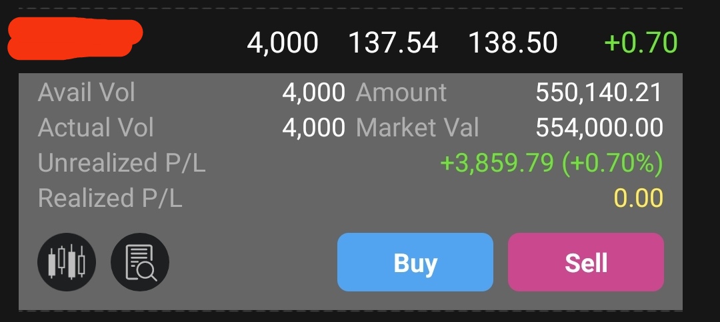Click the unrealized profit +3,859.79 (+0.70%)

[551, 163]
